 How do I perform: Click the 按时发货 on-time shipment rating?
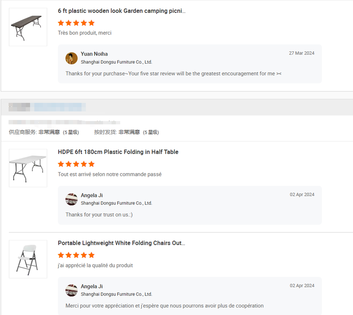coord(126,132)
